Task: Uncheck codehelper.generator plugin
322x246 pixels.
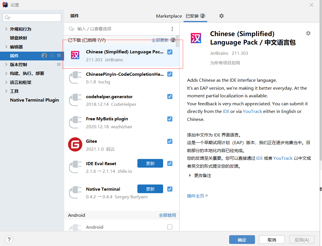Action: [170, 96]
